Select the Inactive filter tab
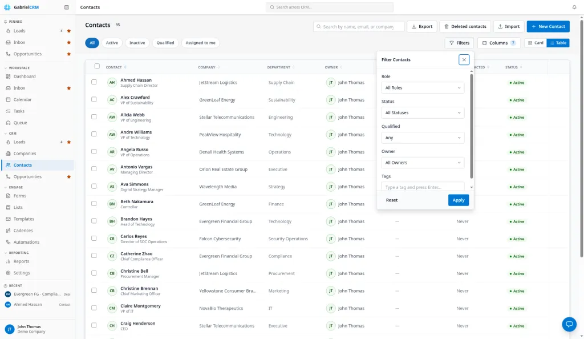The height and width of the screenshot is (339, 584). [x=137, y=43]
